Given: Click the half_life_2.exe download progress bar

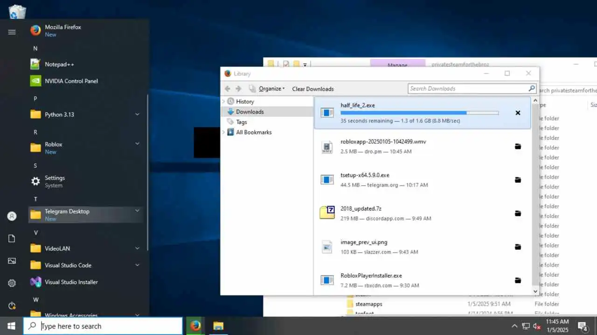Looking at the screenshot, I should coord(419,113).
